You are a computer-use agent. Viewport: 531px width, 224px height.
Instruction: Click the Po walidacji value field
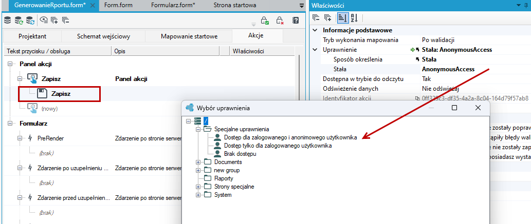click(475, 40)
